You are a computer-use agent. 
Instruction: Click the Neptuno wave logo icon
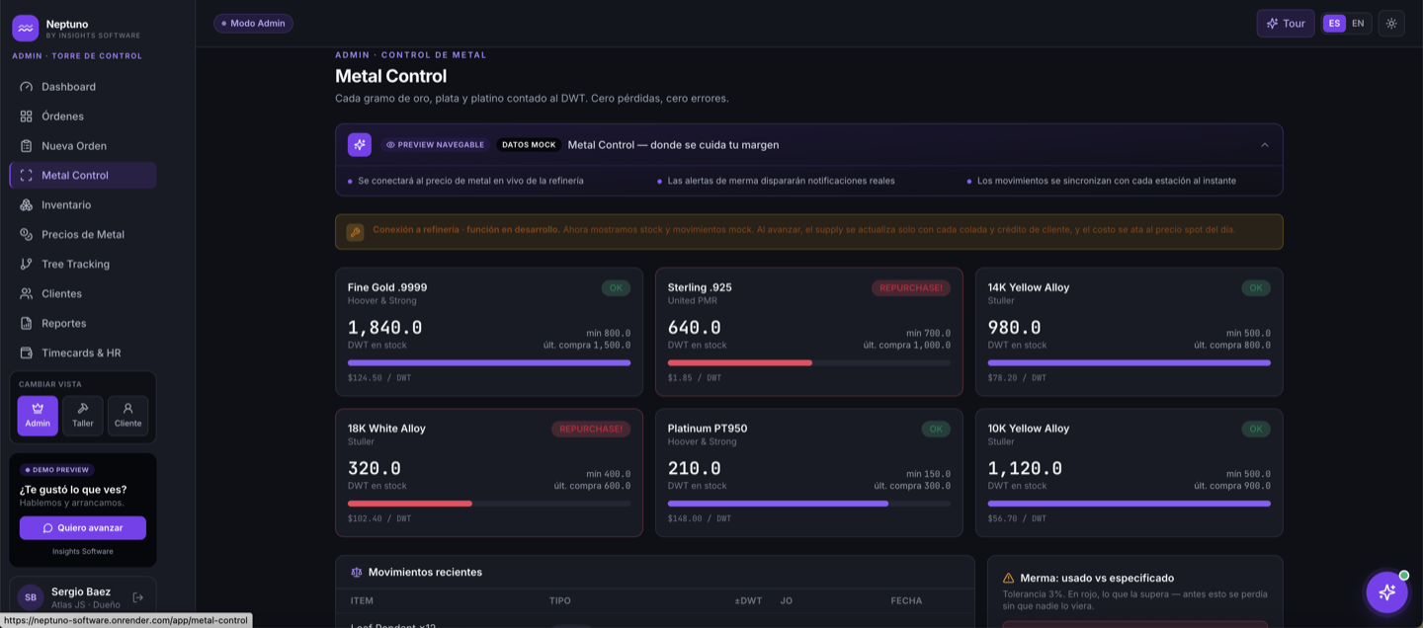(26, 28)
